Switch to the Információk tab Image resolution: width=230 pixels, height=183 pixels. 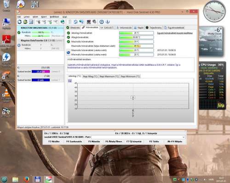[x=124, y=28]
